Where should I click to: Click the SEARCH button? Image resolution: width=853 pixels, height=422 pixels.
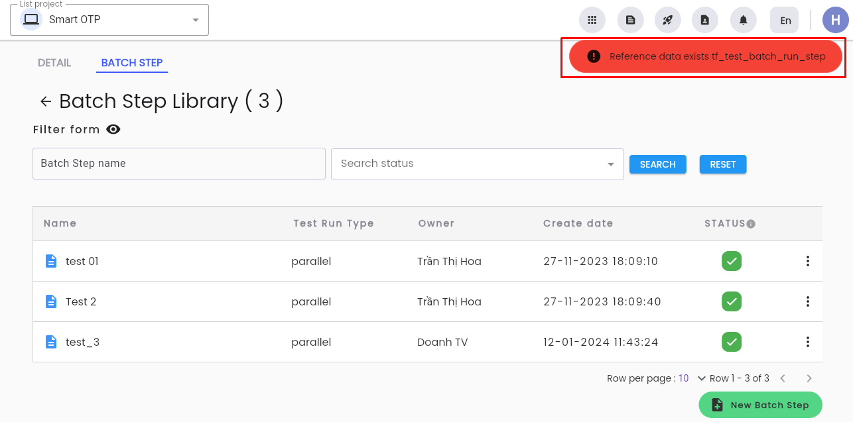658,164
